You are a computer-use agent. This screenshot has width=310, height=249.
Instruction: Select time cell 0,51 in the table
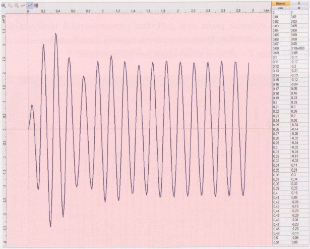(x=281, y=242)
